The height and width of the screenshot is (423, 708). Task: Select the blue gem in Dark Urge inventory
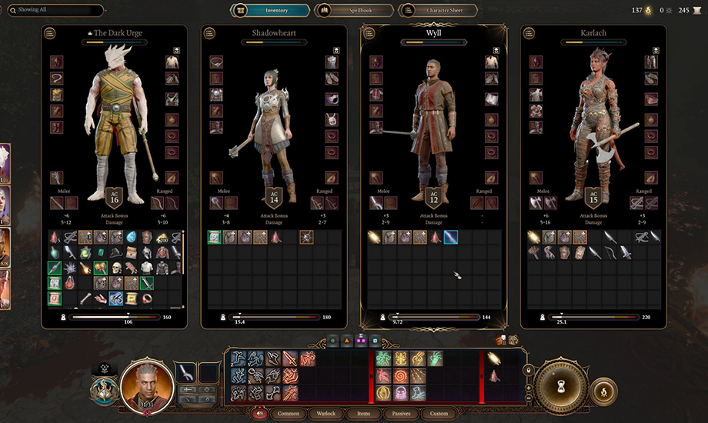click(x=131, y=238)
